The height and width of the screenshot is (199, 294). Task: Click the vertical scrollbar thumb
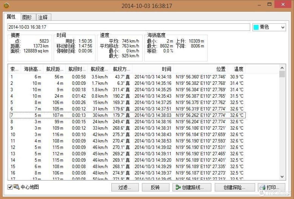click(x=282, y=74)
